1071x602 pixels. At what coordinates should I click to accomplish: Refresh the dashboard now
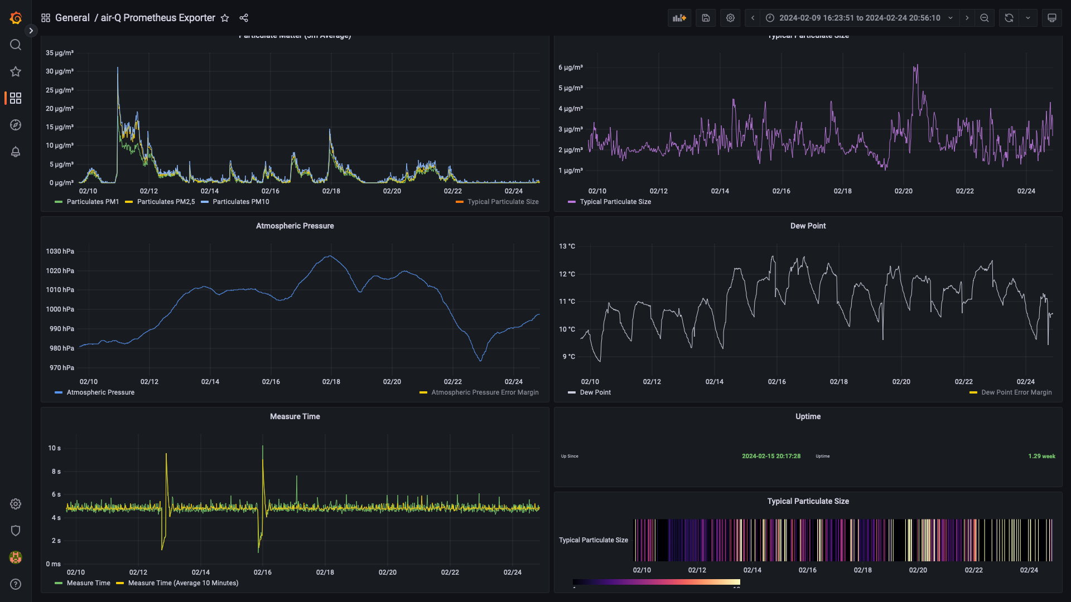[x=1009, y=18]
